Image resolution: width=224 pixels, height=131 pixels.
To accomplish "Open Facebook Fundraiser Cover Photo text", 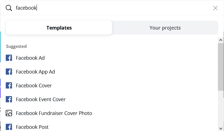I will (x=54, y=113).
